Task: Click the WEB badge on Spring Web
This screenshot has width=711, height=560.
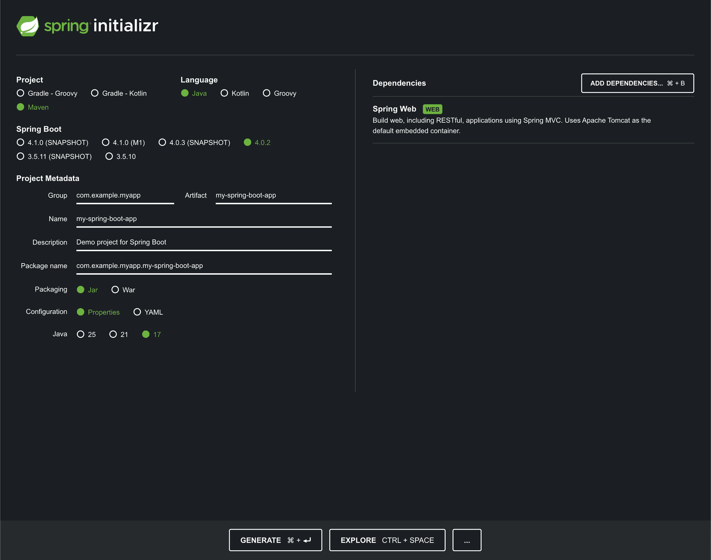Action: click(432, 109)
